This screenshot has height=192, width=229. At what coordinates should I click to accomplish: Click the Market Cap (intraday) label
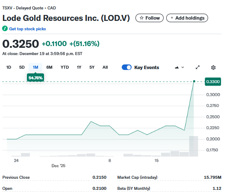pyautogui.click(x=137, y=177)
